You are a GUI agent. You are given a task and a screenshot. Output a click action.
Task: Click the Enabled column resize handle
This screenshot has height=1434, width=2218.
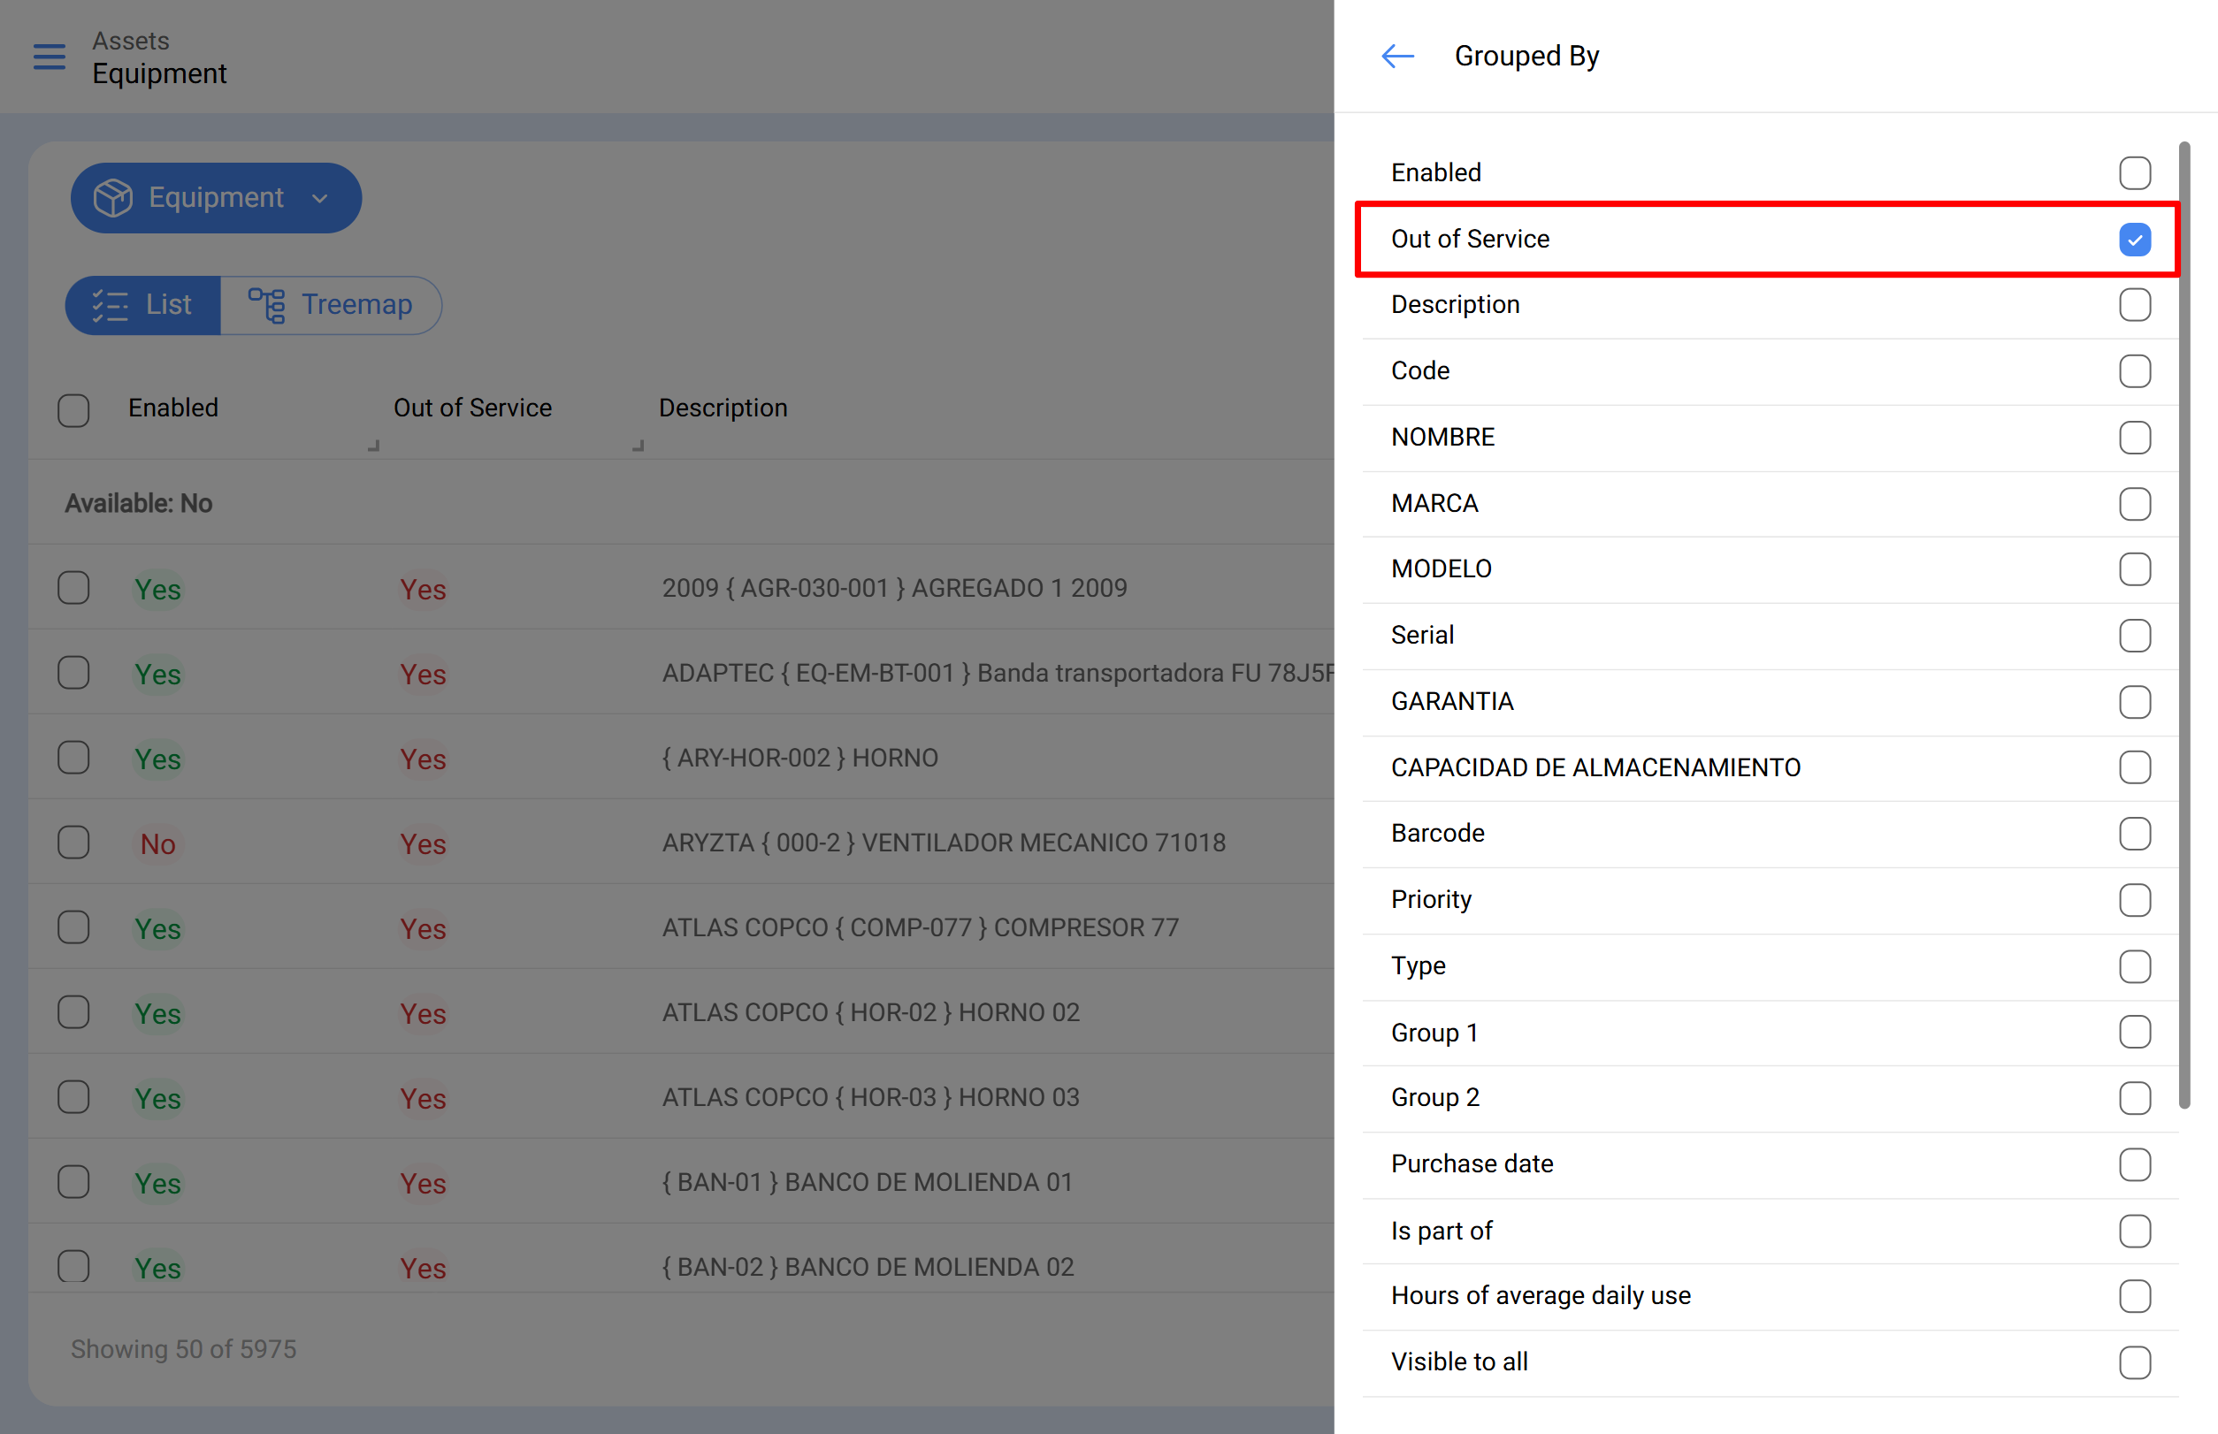[373, 446]
